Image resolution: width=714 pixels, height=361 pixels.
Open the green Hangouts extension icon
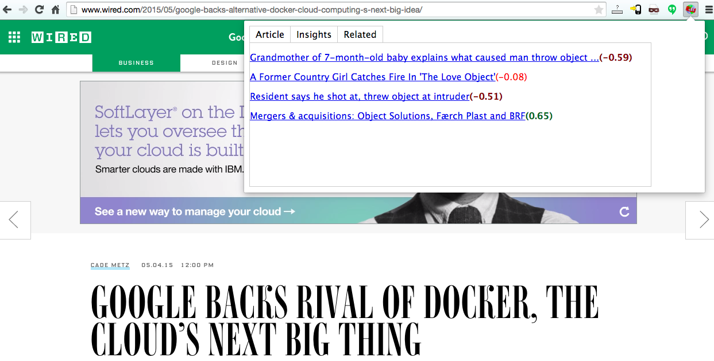coord(671,10)
